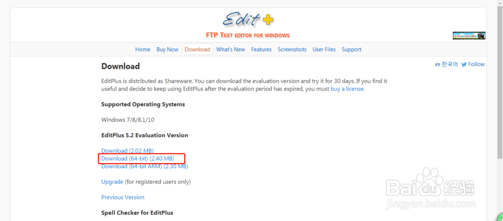Go to the User Files page
This screenshot has height=221, width=503.
[x=324, y=49]
